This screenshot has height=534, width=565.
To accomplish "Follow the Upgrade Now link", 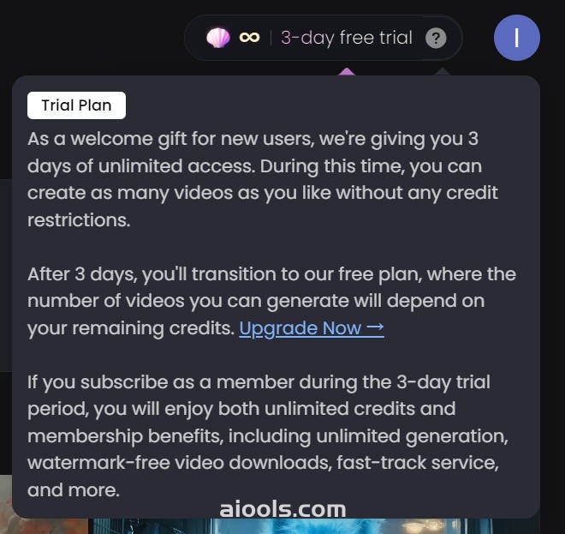I will coord(312,328).
